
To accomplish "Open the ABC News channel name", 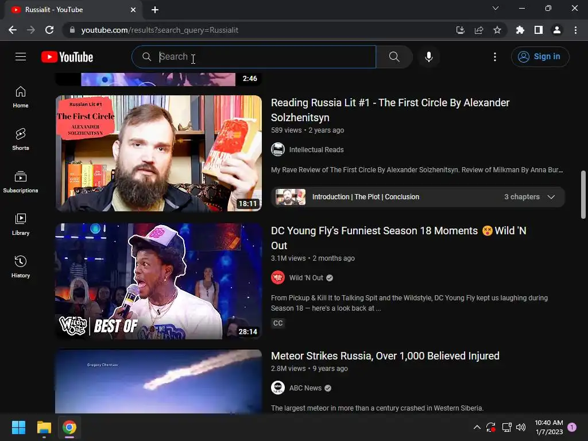I will pyautogui.click(x=305, y=388).
